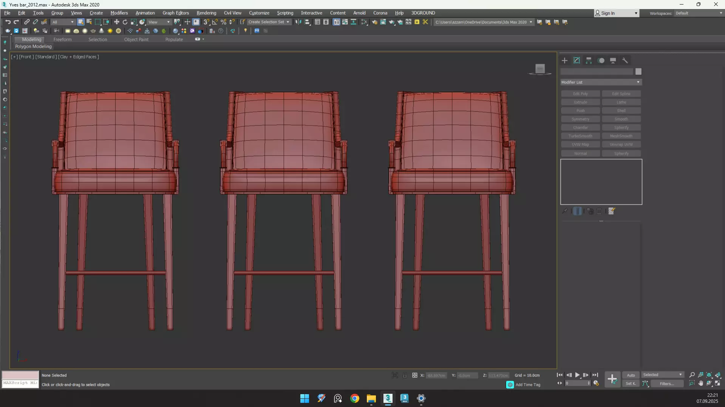Expand the Sign In dropdown
Screen dimensions: 725x407
tap(636, 13)
